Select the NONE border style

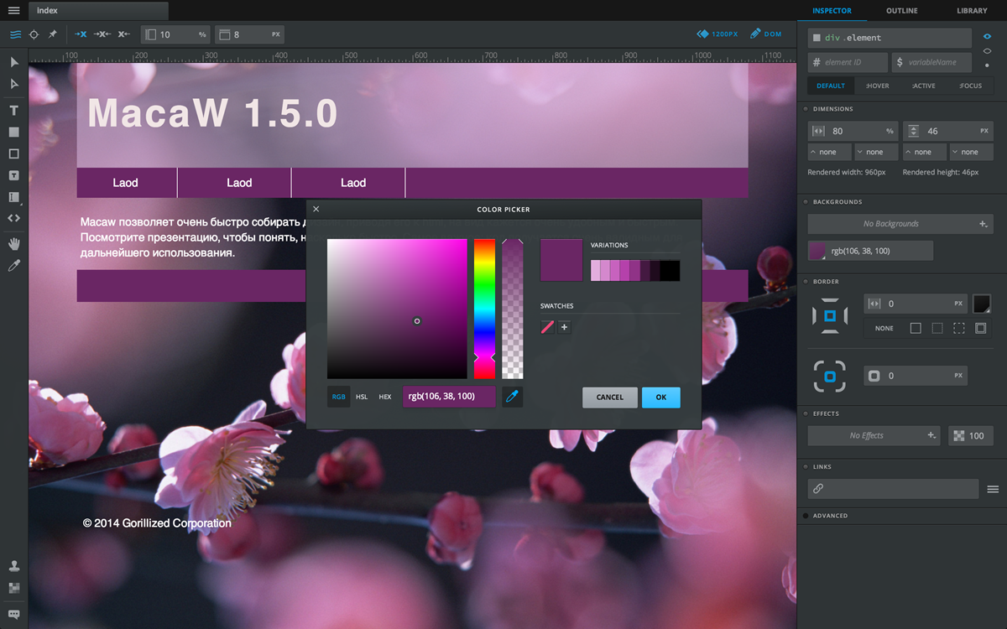pyautogui.click(x=884, y=328)
